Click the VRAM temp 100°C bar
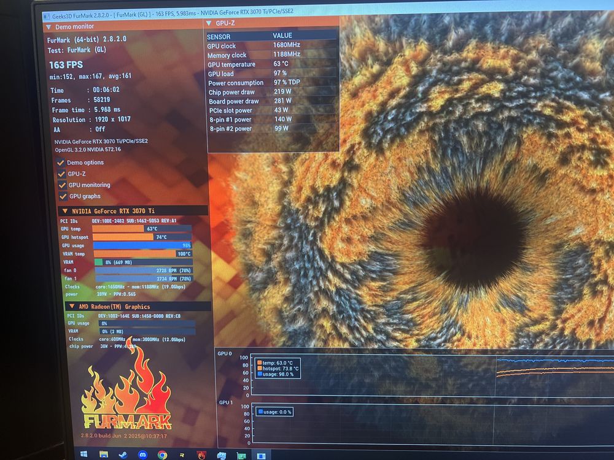The height and width of the screenshot is (460, 614). (x=143, y=254)
